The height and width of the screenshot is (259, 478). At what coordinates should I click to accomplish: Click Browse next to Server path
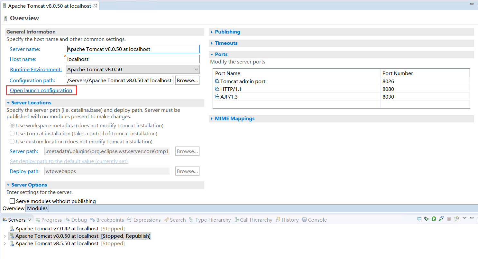click(x=187, y=151)
